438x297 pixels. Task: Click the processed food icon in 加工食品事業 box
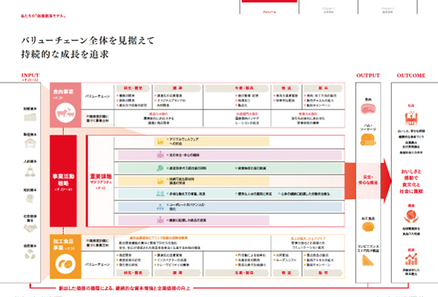[x=65, y=264]
